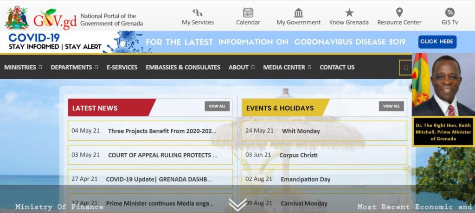Click the My Services icon
475x213 pixels.
coord(198,13)
